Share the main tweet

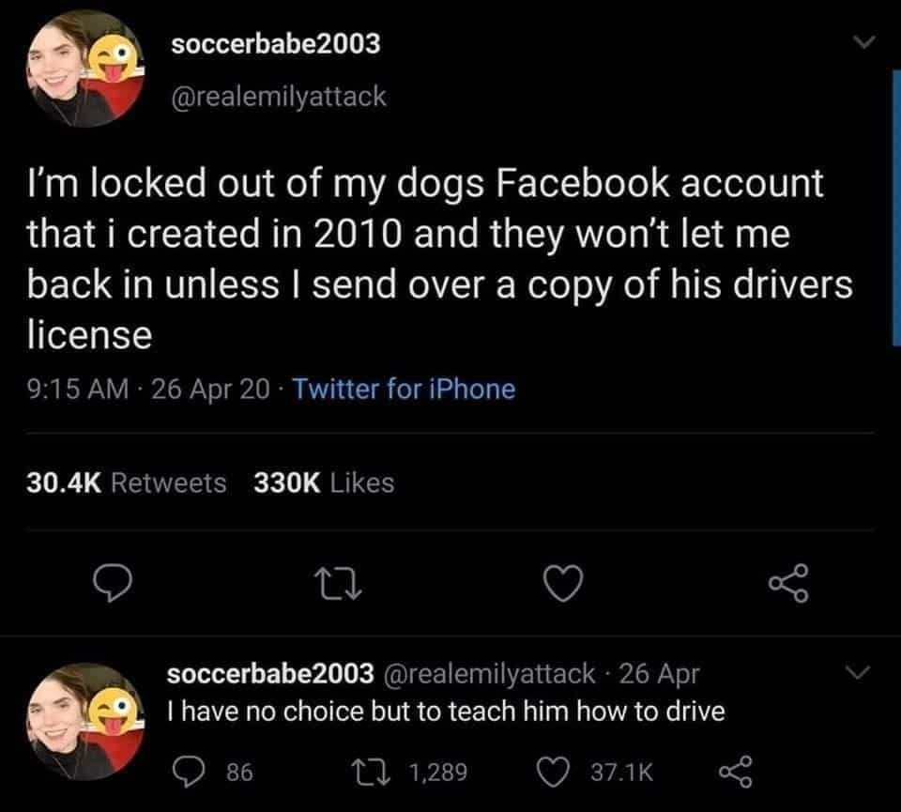click(x=787, y=585)
